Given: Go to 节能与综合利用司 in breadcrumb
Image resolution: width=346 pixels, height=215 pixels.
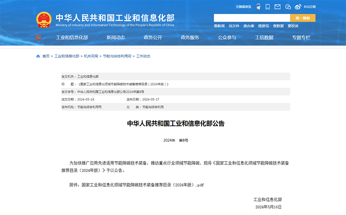Looking at the screenshot, I should point(117,56).
